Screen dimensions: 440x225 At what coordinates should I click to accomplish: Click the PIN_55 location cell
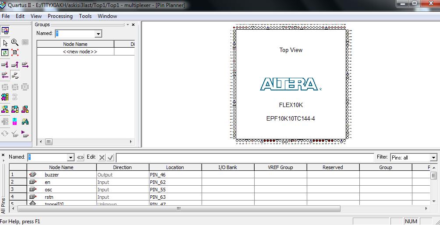pyautogui.click(x=175, y=190)
